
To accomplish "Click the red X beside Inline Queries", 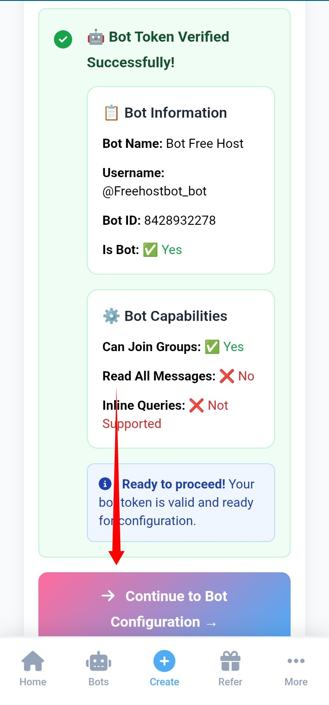I will (196, 406).
